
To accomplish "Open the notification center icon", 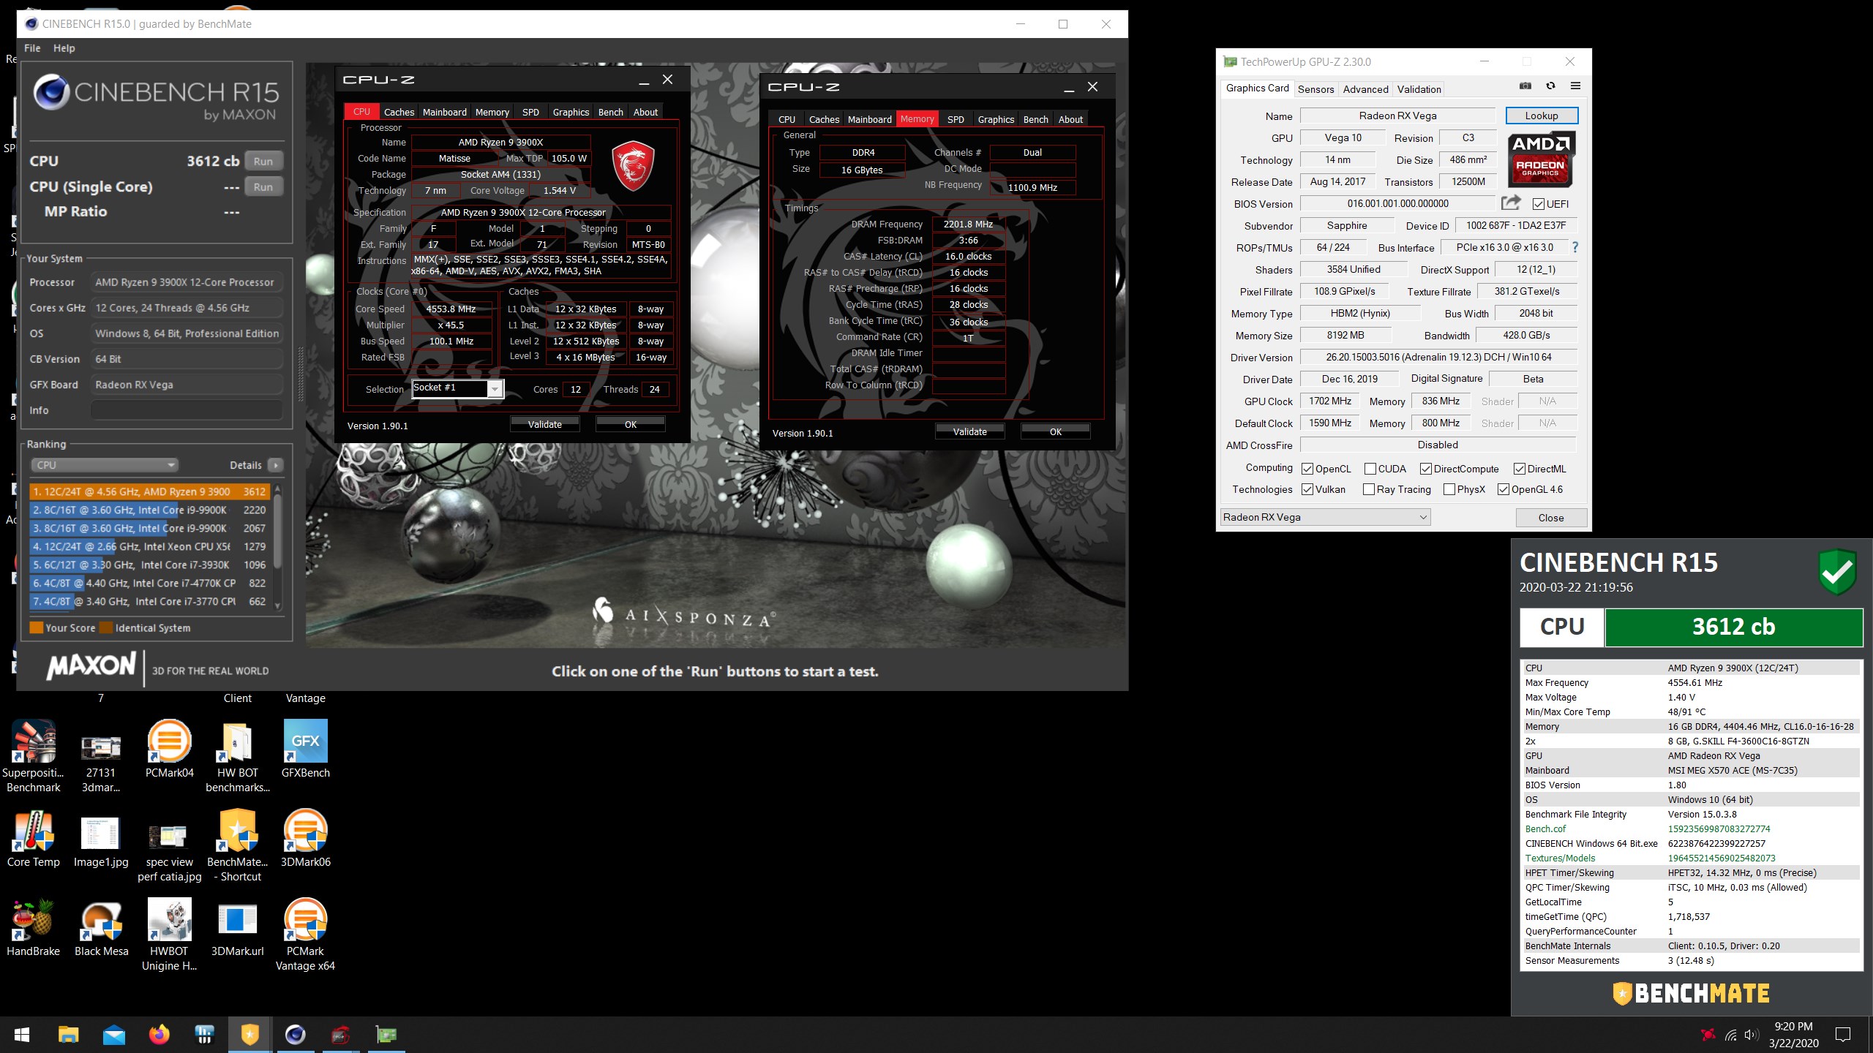I will [1842, 1034].
